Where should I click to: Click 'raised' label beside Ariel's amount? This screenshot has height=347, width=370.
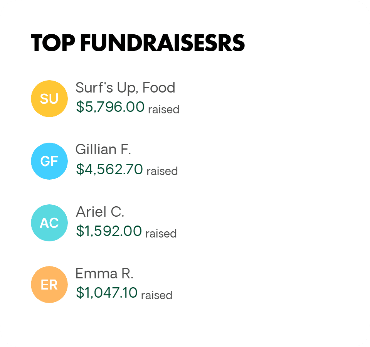[161, 234]
